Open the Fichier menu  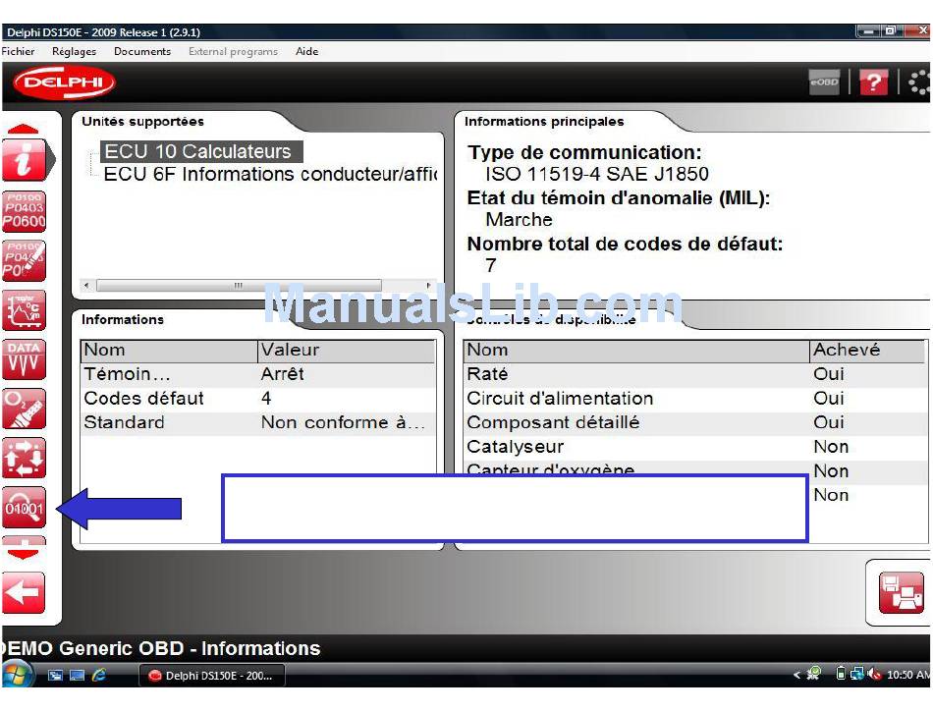point(19,51)
